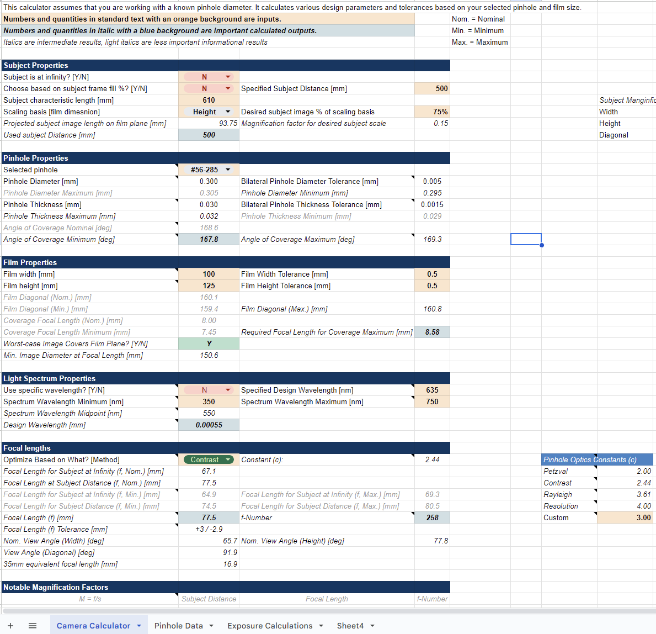Click the selected cell's blue fill handle
656x634 pixels.
[541, 245]
